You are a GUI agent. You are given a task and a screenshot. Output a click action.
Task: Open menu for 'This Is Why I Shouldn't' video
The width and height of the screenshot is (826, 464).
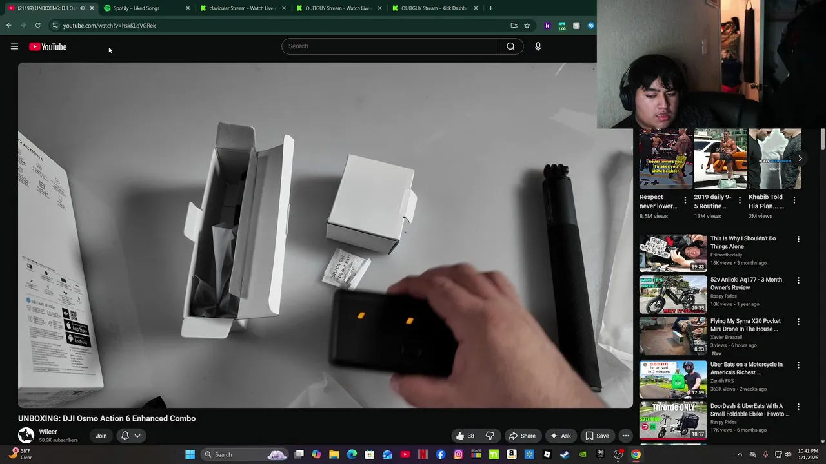click(798, 239)
